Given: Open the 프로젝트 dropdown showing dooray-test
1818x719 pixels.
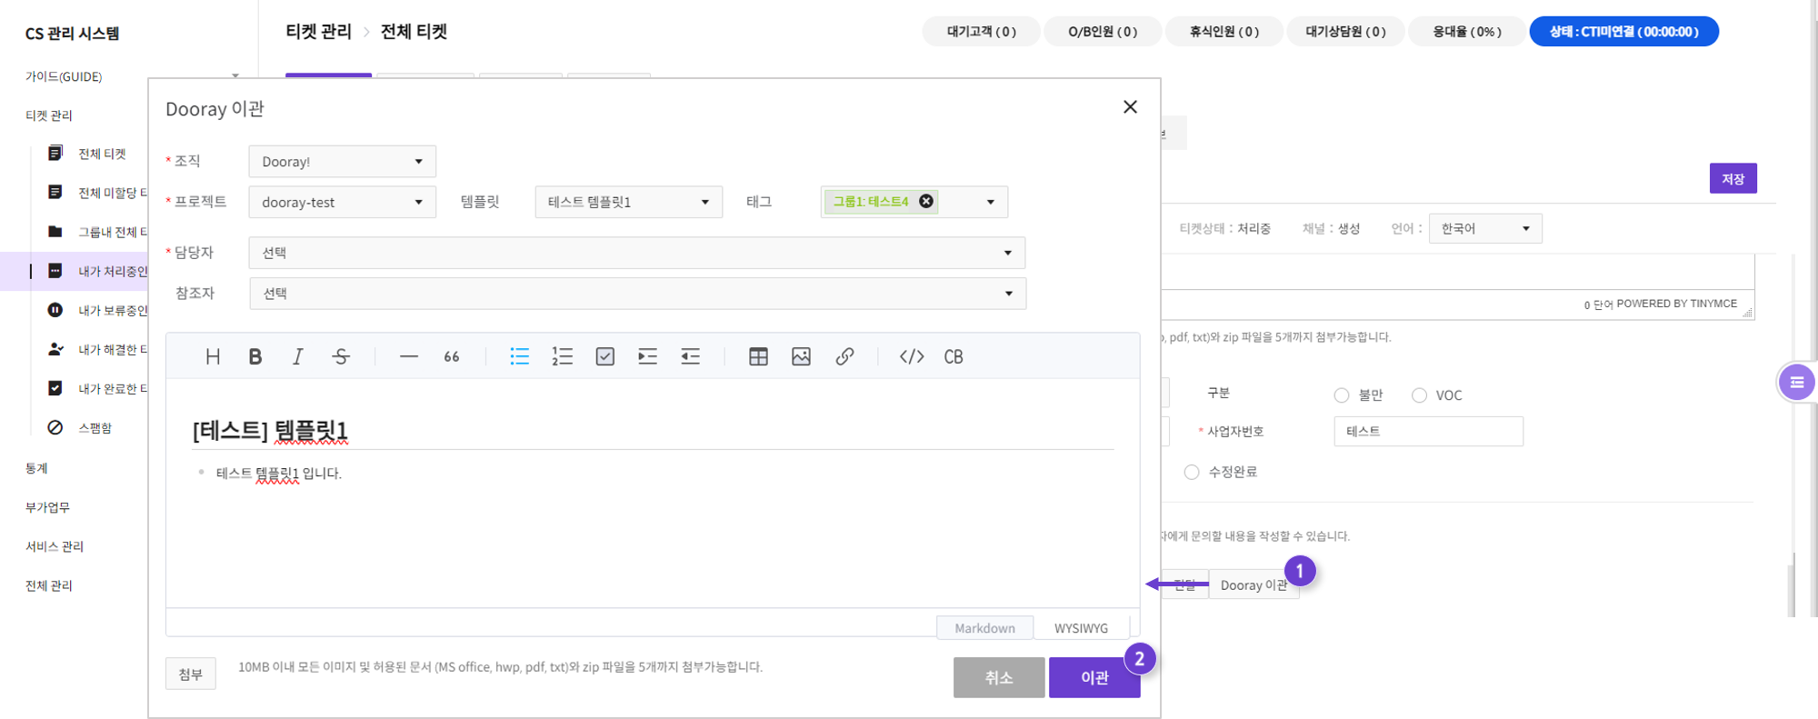Looking at the screenshot, I should [343, 202].
